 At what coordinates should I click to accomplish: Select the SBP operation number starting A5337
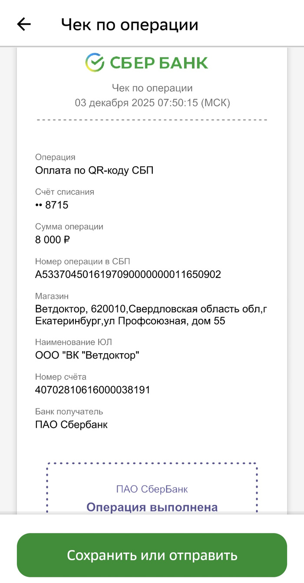(128, 275)
